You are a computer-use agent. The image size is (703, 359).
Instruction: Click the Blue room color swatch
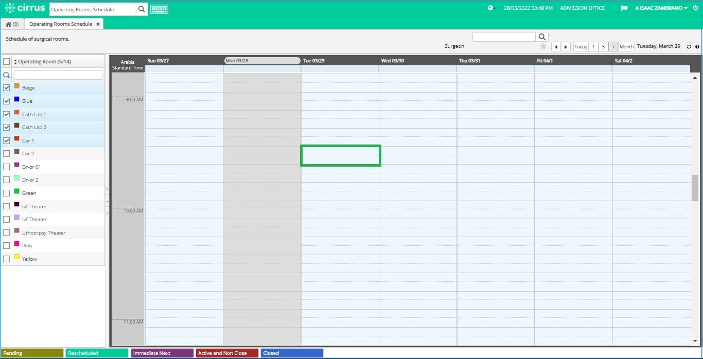16,99
